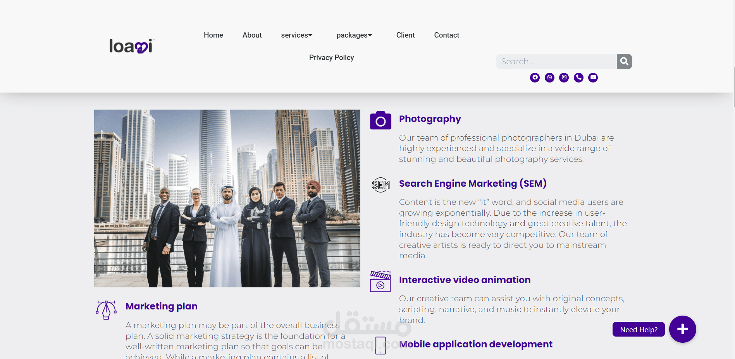Screen dimensions: 735x359
Task: Open the Privacy Policy page
Action: [x=332, y=58]
